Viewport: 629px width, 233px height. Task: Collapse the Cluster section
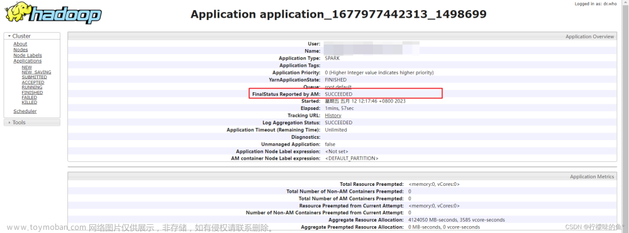31,36
